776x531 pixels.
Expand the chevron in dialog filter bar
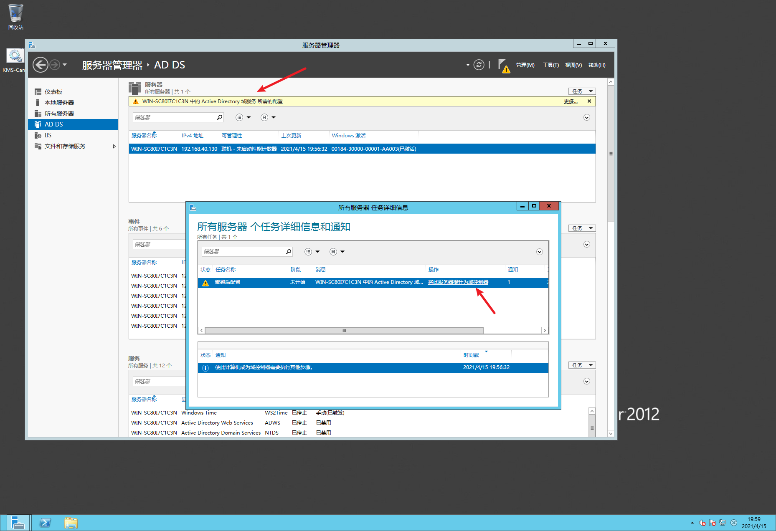click(540, 252)
